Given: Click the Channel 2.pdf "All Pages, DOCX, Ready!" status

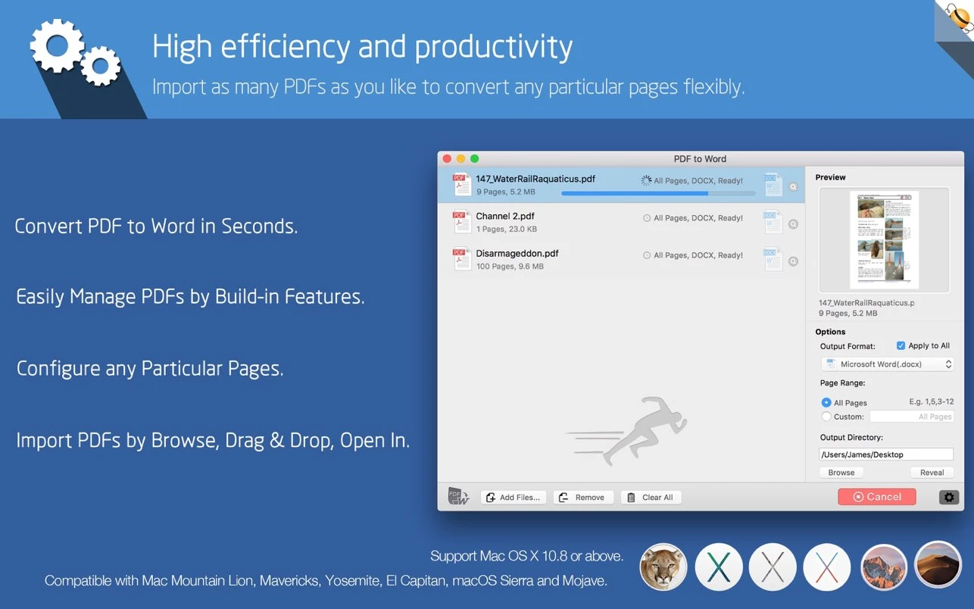Looking at the screenshot, I should [698, 218].
